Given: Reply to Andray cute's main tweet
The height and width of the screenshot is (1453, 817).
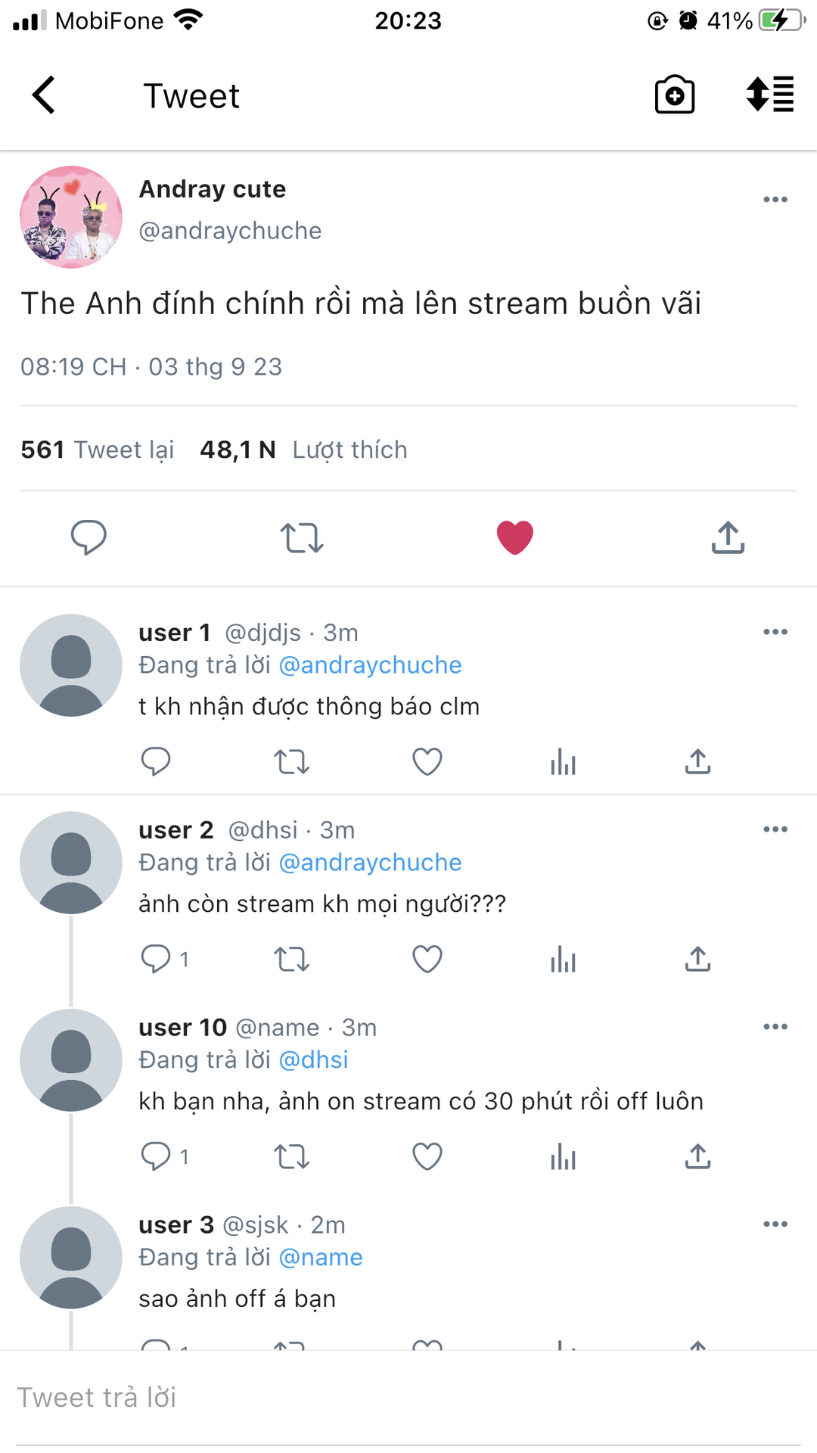Looking at the screenshot, I should pyautogui.click(x=89, y=537).
